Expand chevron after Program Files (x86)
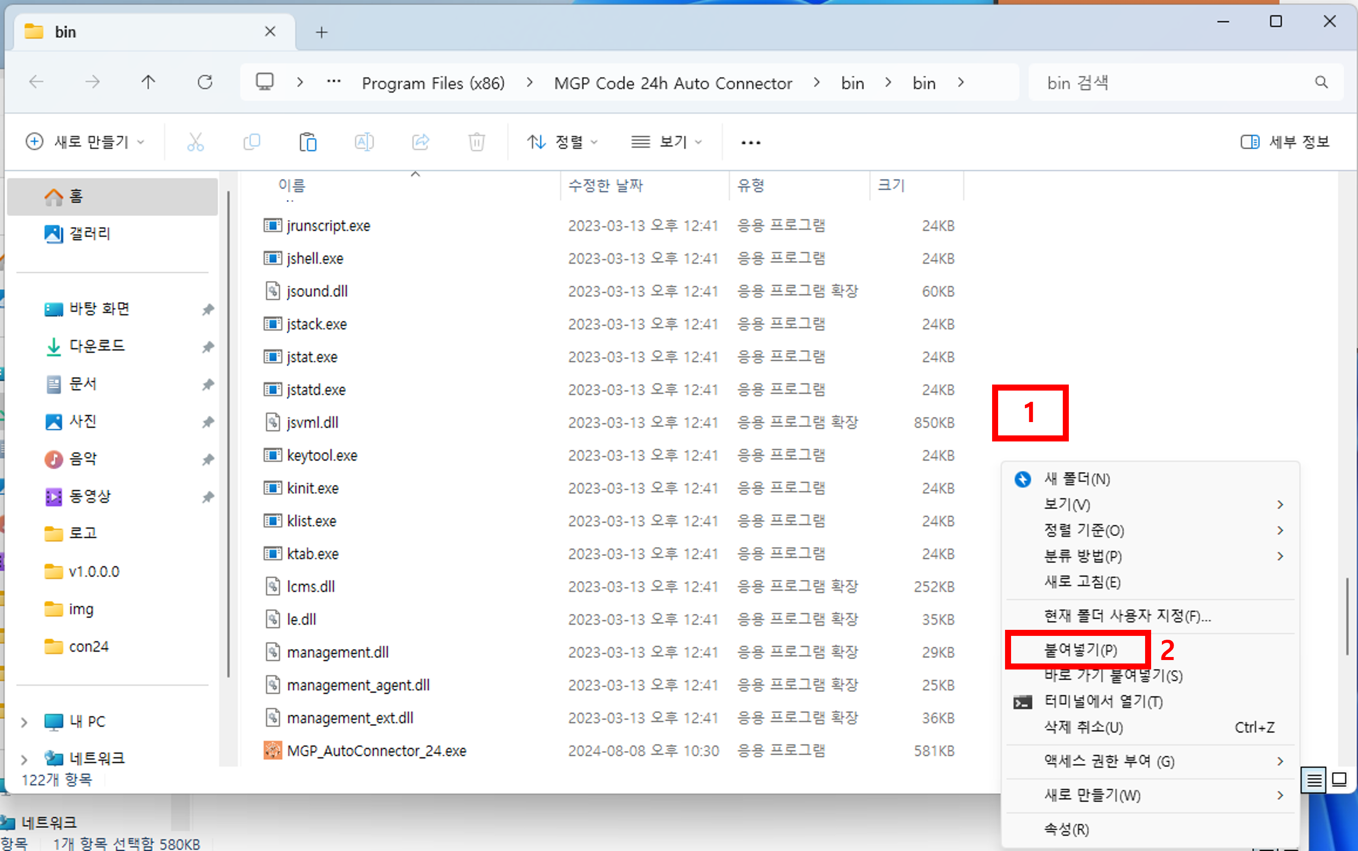 click(x=529, y=83)
